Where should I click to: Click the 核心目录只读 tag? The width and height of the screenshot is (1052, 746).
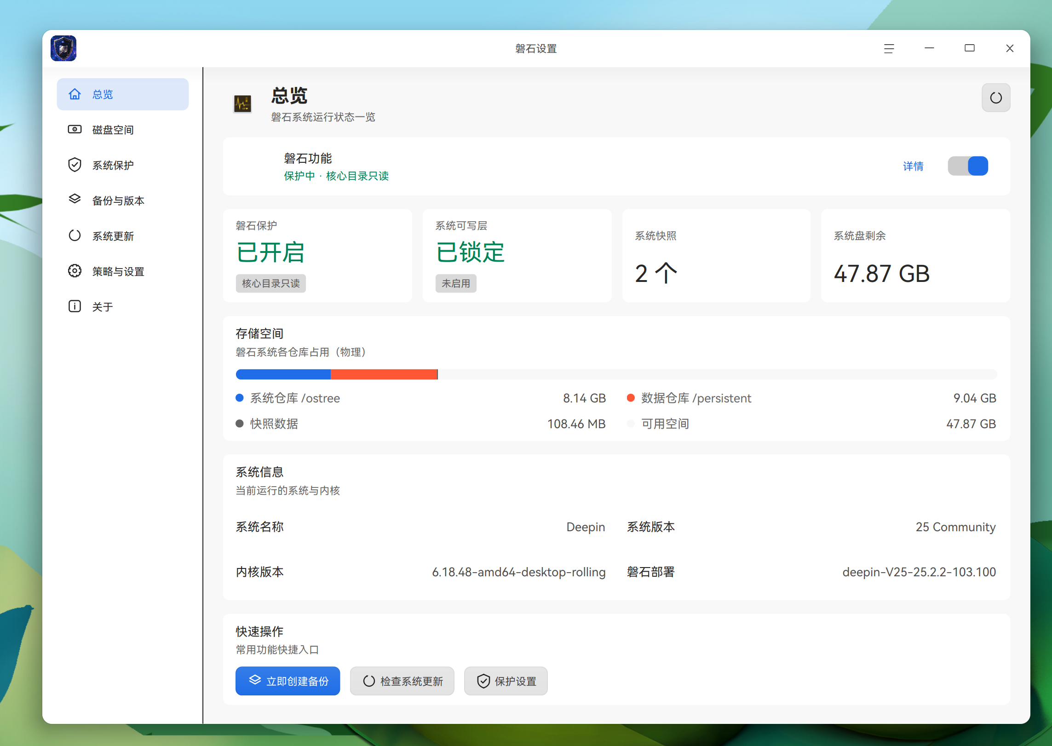click(271, 283)
